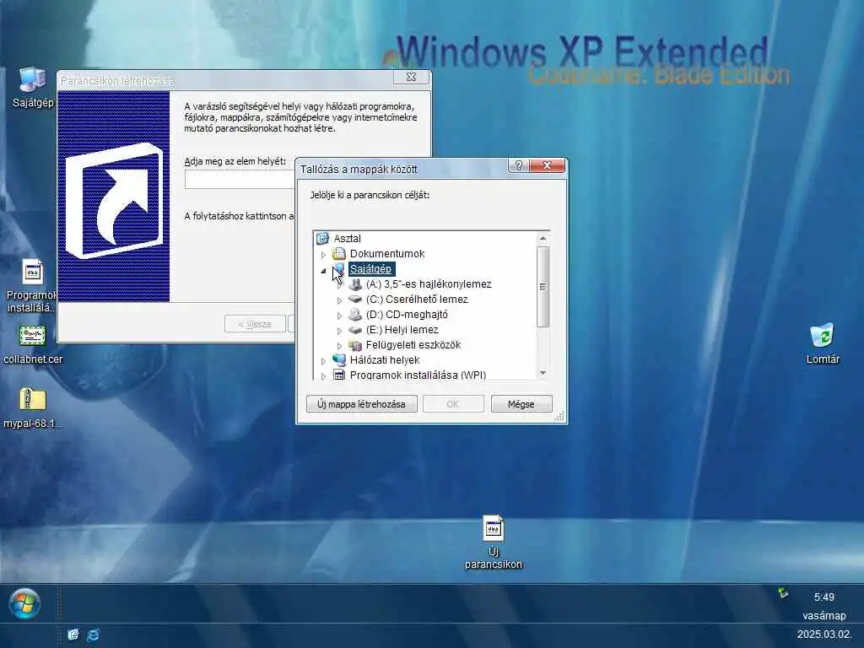Collapse the Sajátgép tree node
Image resolution: width=864 pixels, height=648 pixels.
tap(323, 270)
